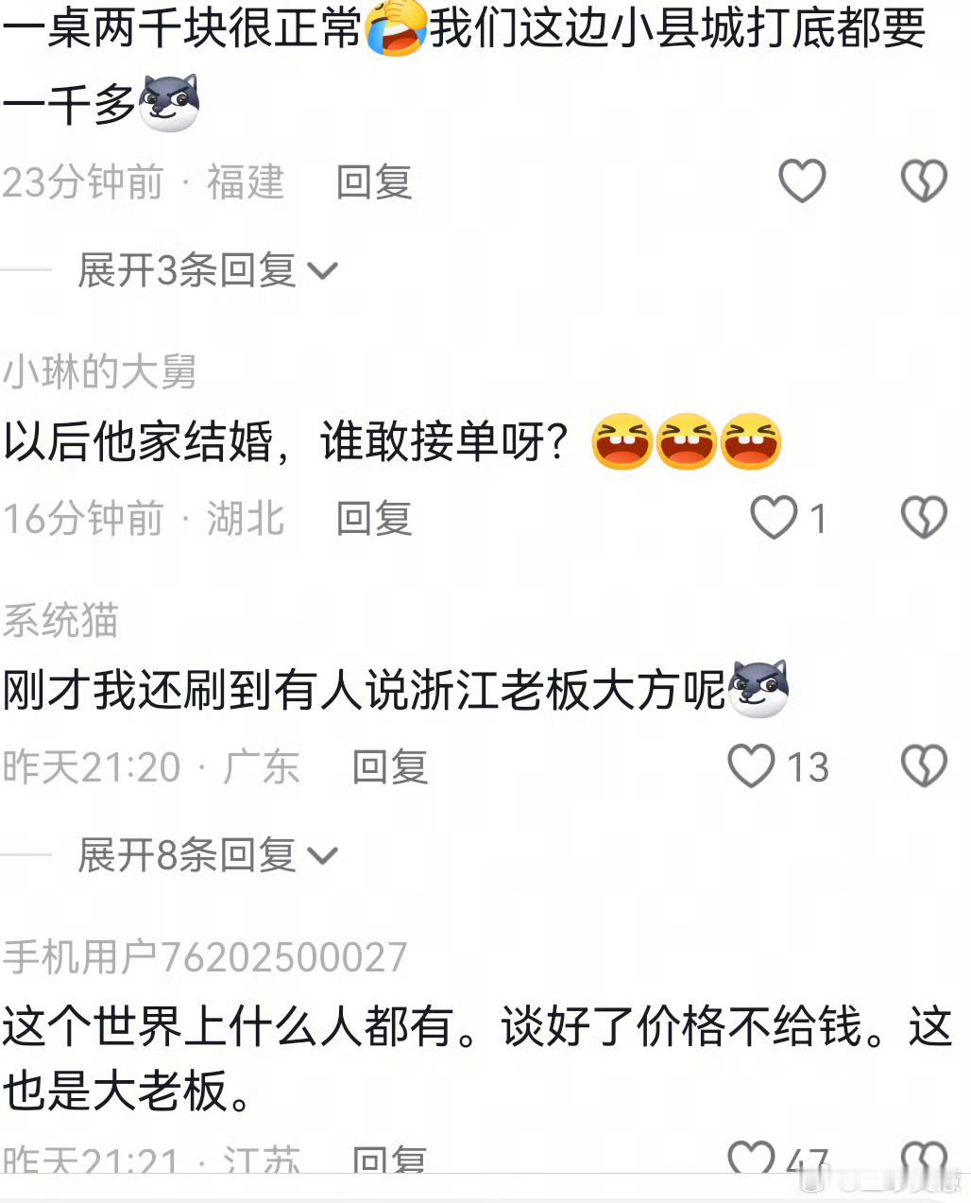Expand 展开8条回复 thread
The image size is (971, 1203).
207,855
